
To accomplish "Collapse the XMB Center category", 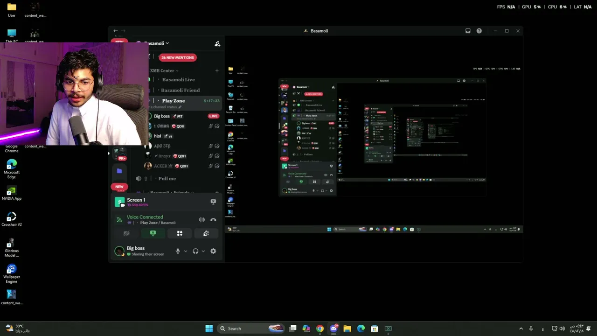I will tap(164, 70).
